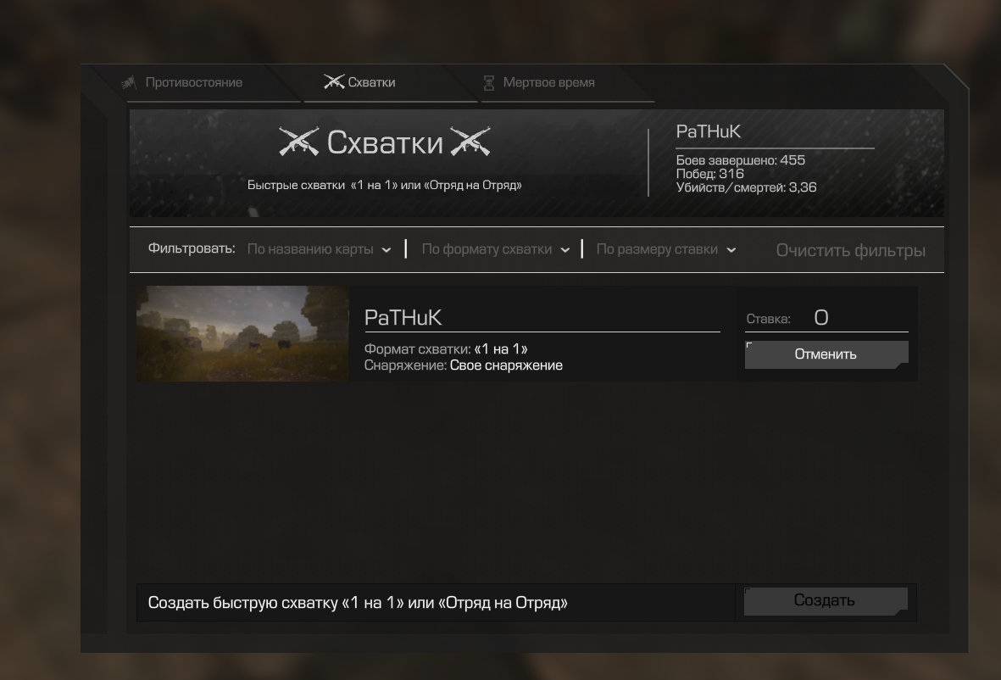Click crossed rifles icon left of Схватки heading
The width and height of the screenshot is (1001, 680).
click(x=298, y=141)
